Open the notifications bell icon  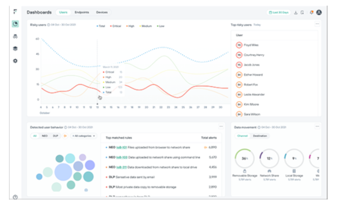[311, 12]
